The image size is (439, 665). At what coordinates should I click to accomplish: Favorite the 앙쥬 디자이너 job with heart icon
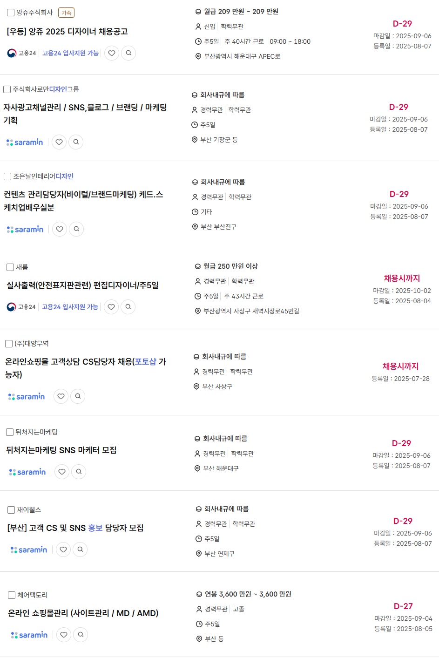point(112,53)
